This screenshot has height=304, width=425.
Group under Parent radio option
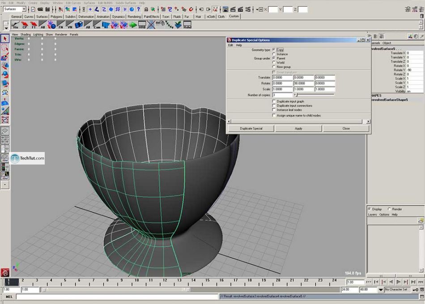coord(274,58)
